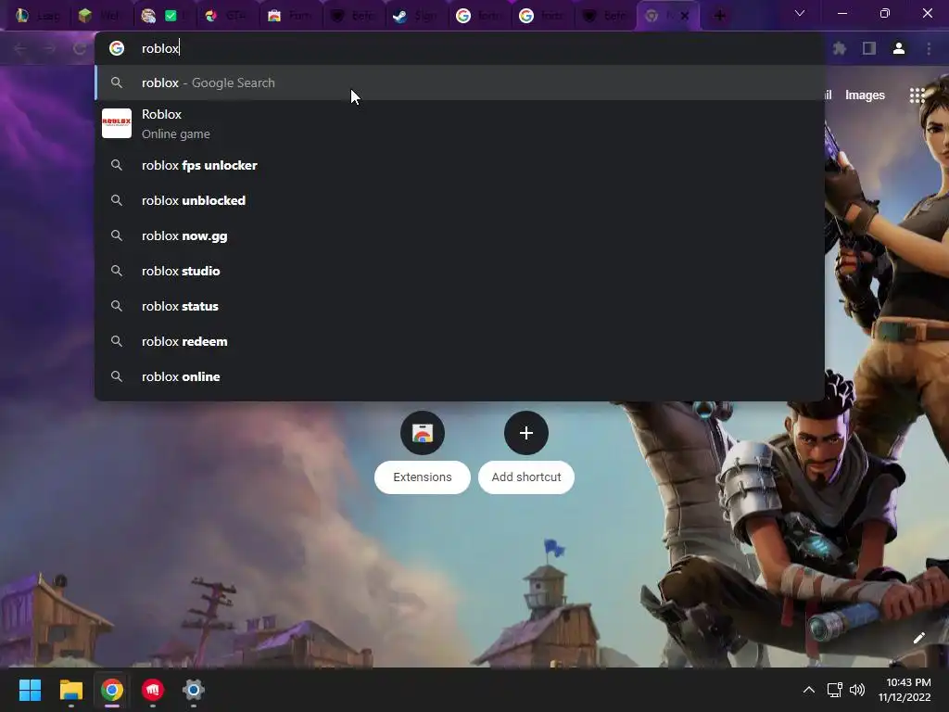Click the address bar containing roblox

click(460, 48)
